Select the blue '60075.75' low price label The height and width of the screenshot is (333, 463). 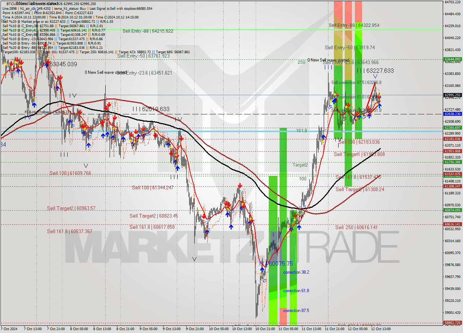[x=280, y=264]
